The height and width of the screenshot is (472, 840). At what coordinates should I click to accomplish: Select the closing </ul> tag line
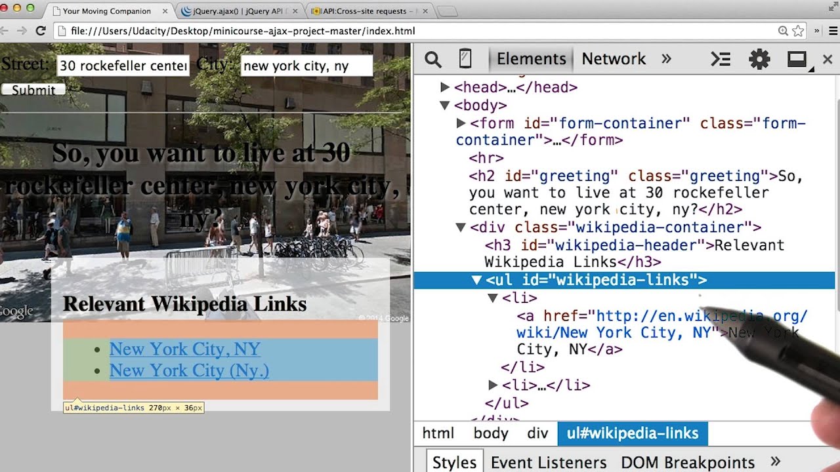(507, 403)
